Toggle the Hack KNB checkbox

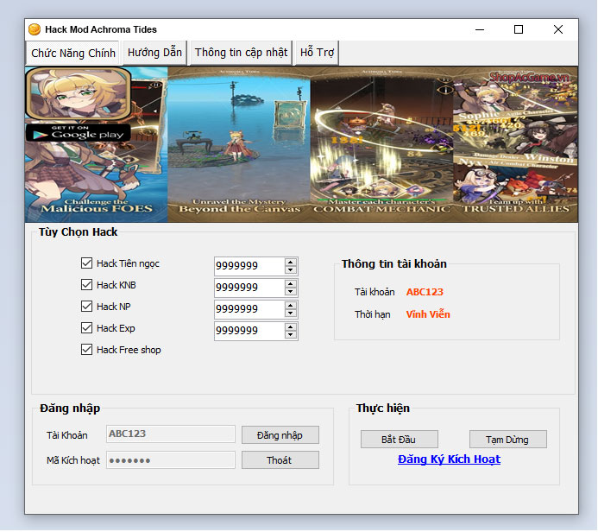point(86,285)
